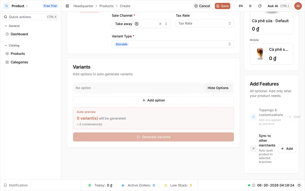
Task: Click the Toppings & customizations feature icon
Action: click(253, 117)
